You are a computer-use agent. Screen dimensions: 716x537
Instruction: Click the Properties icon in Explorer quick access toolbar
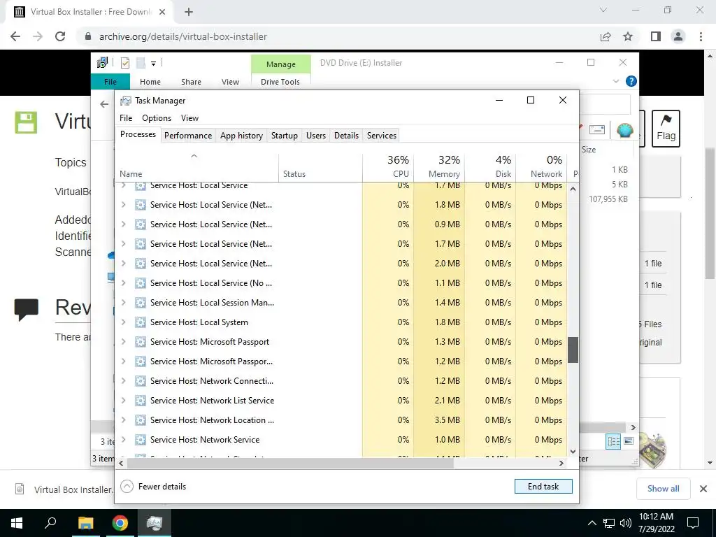click(124, 63)
